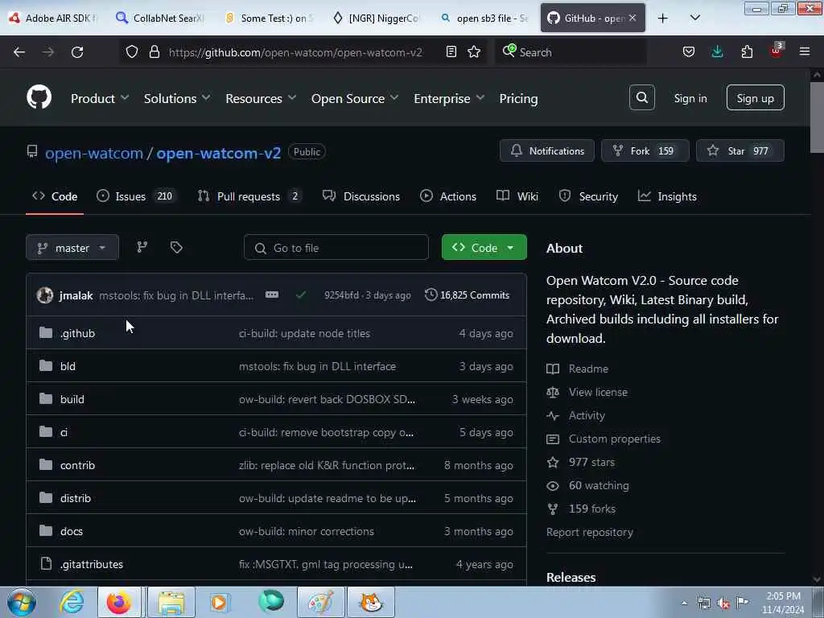824x618 pixels.
Task: View 16,825 Commits history
Action: click(x=468, y=295)
